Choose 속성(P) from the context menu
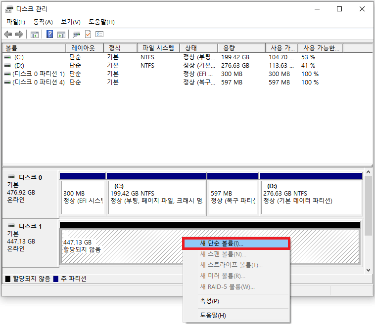The width and height of the screenshot is (375, 324). pyautogui.click(x=209, y=301)
